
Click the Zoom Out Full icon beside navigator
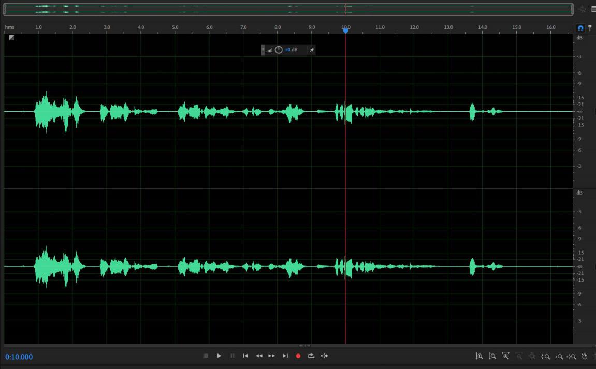click(583, 9)
